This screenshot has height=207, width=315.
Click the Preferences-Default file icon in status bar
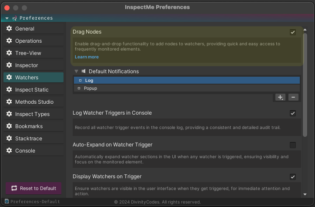(x=7, y=201)
